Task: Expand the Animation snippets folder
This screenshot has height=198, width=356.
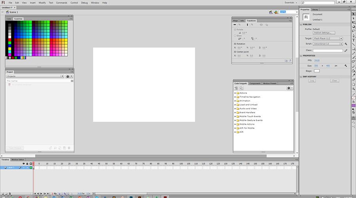Action: pyautogui.click(x=235, y=101)
